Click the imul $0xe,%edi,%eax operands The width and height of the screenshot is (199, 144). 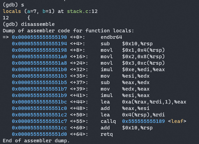[144, 69]
